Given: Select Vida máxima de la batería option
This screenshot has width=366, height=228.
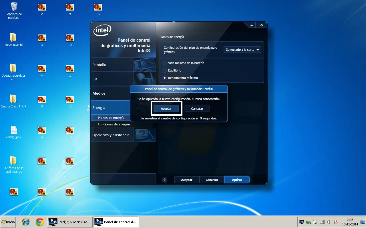Looking at the screenshot, I should pos(183,63).
